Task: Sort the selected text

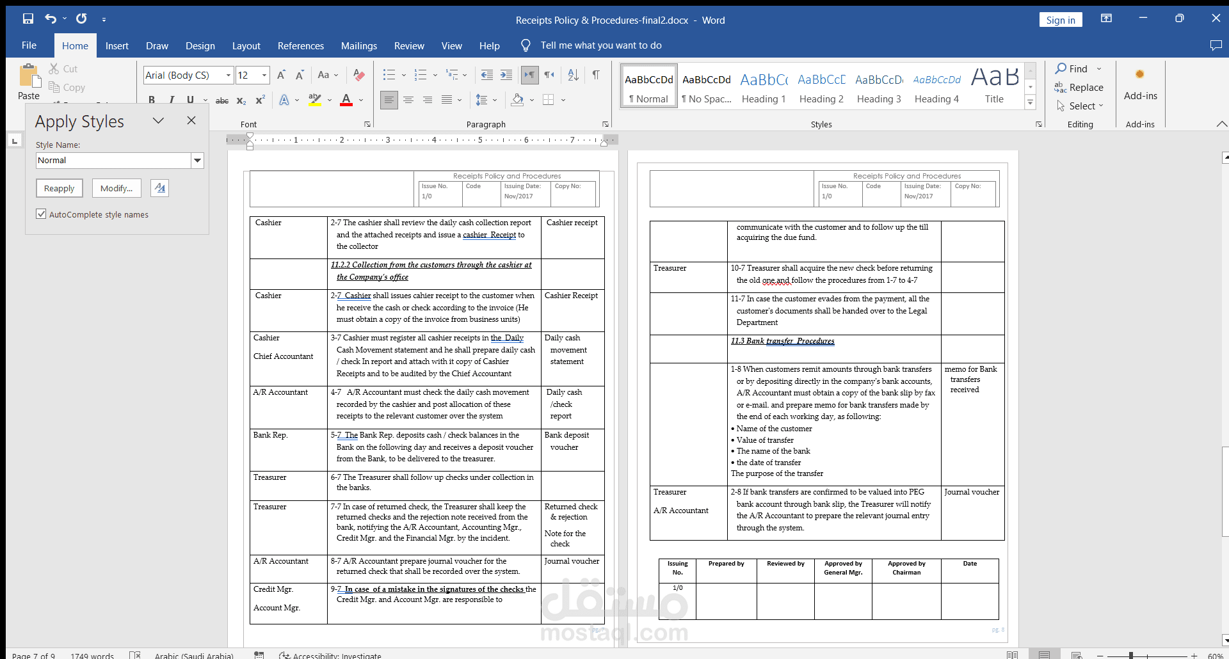Action: click(574, 75)
